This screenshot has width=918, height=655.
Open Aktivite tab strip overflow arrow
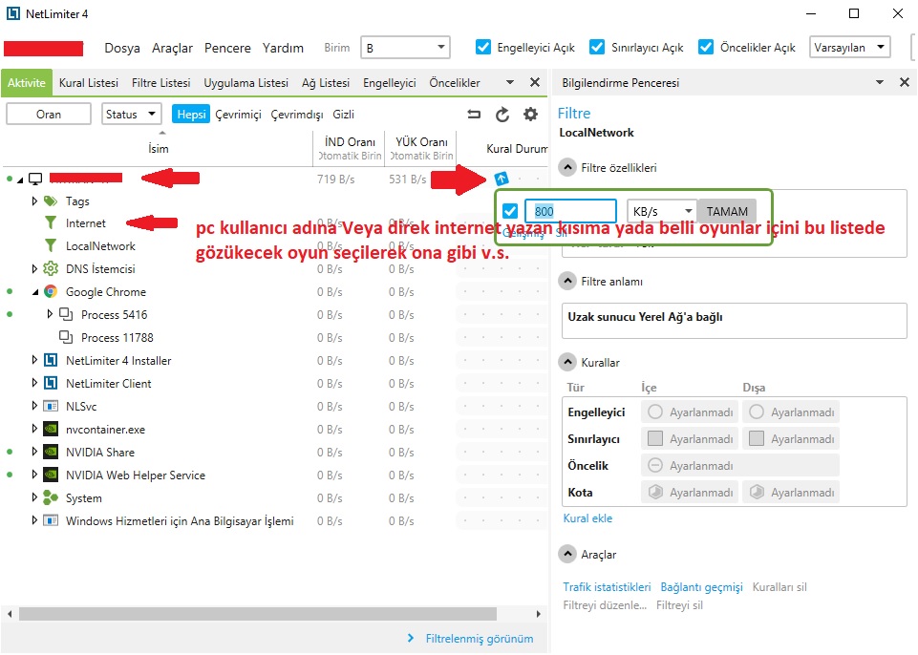tap(509, 82)
